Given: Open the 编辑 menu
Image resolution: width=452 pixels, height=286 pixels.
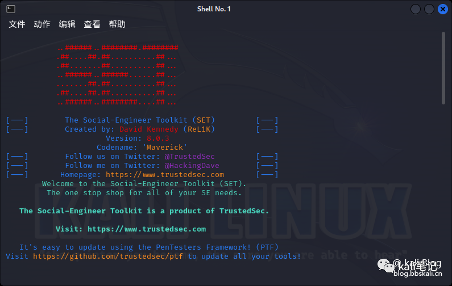Looking at the screenshot, I should [67, 24].
